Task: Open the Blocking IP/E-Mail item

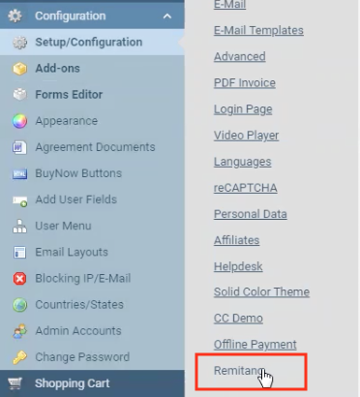Action: point(83,278)
